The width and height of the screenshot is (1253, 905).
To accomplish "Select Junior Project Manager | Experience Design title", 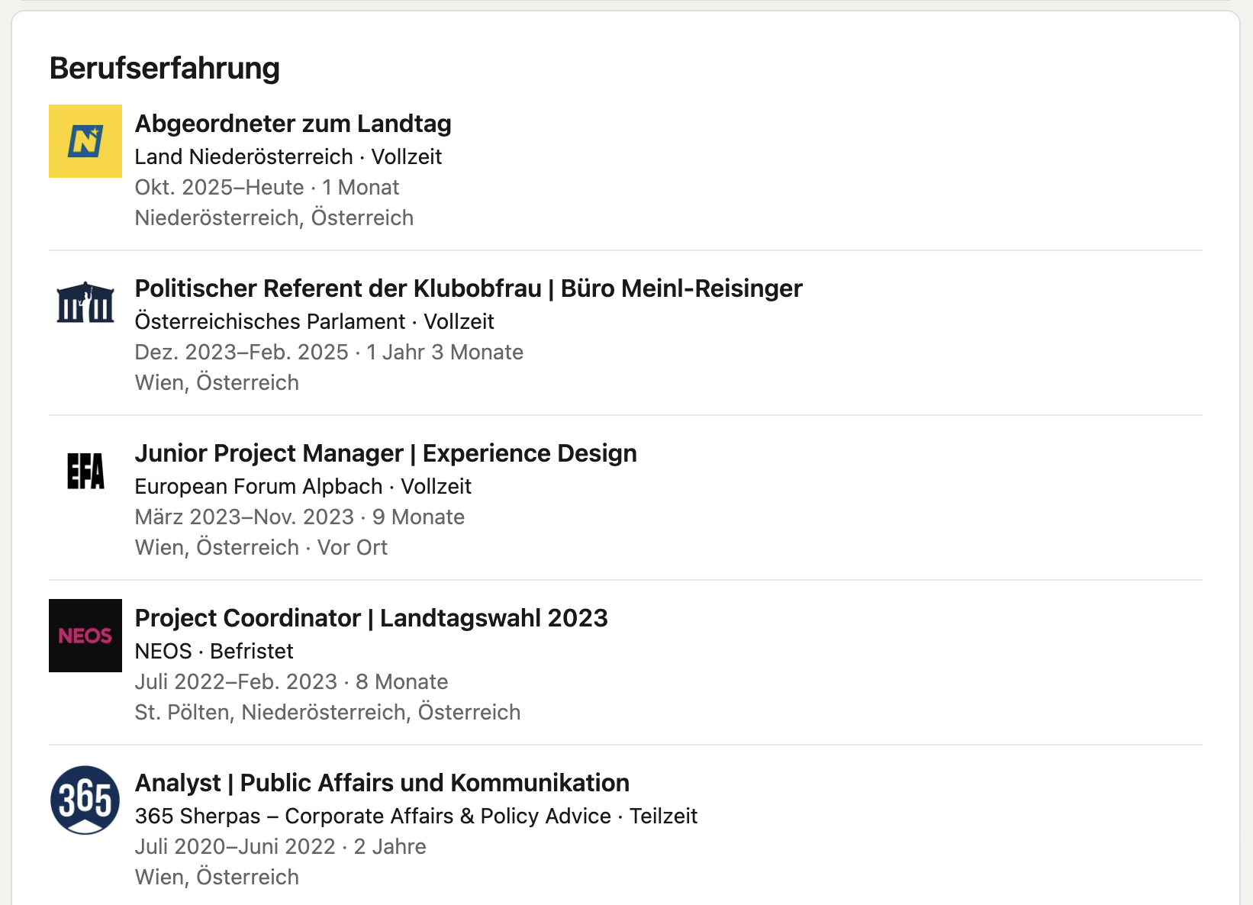I will coord(385,453).
